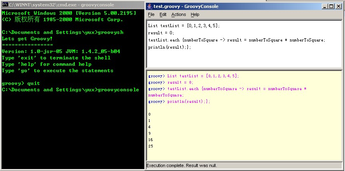Click the 'Lets get Groovy!' line in cmd window

[x=27, y=39]
